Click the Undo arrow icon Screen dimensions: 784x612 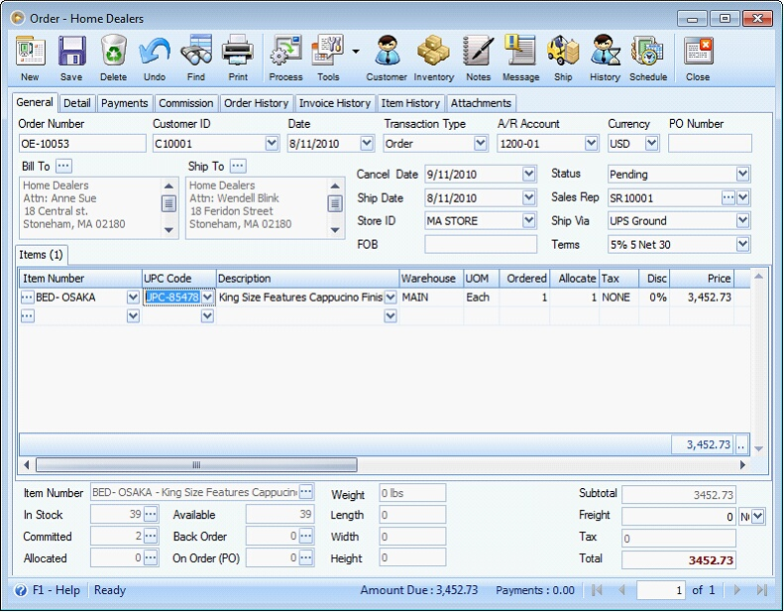[155, 51]
